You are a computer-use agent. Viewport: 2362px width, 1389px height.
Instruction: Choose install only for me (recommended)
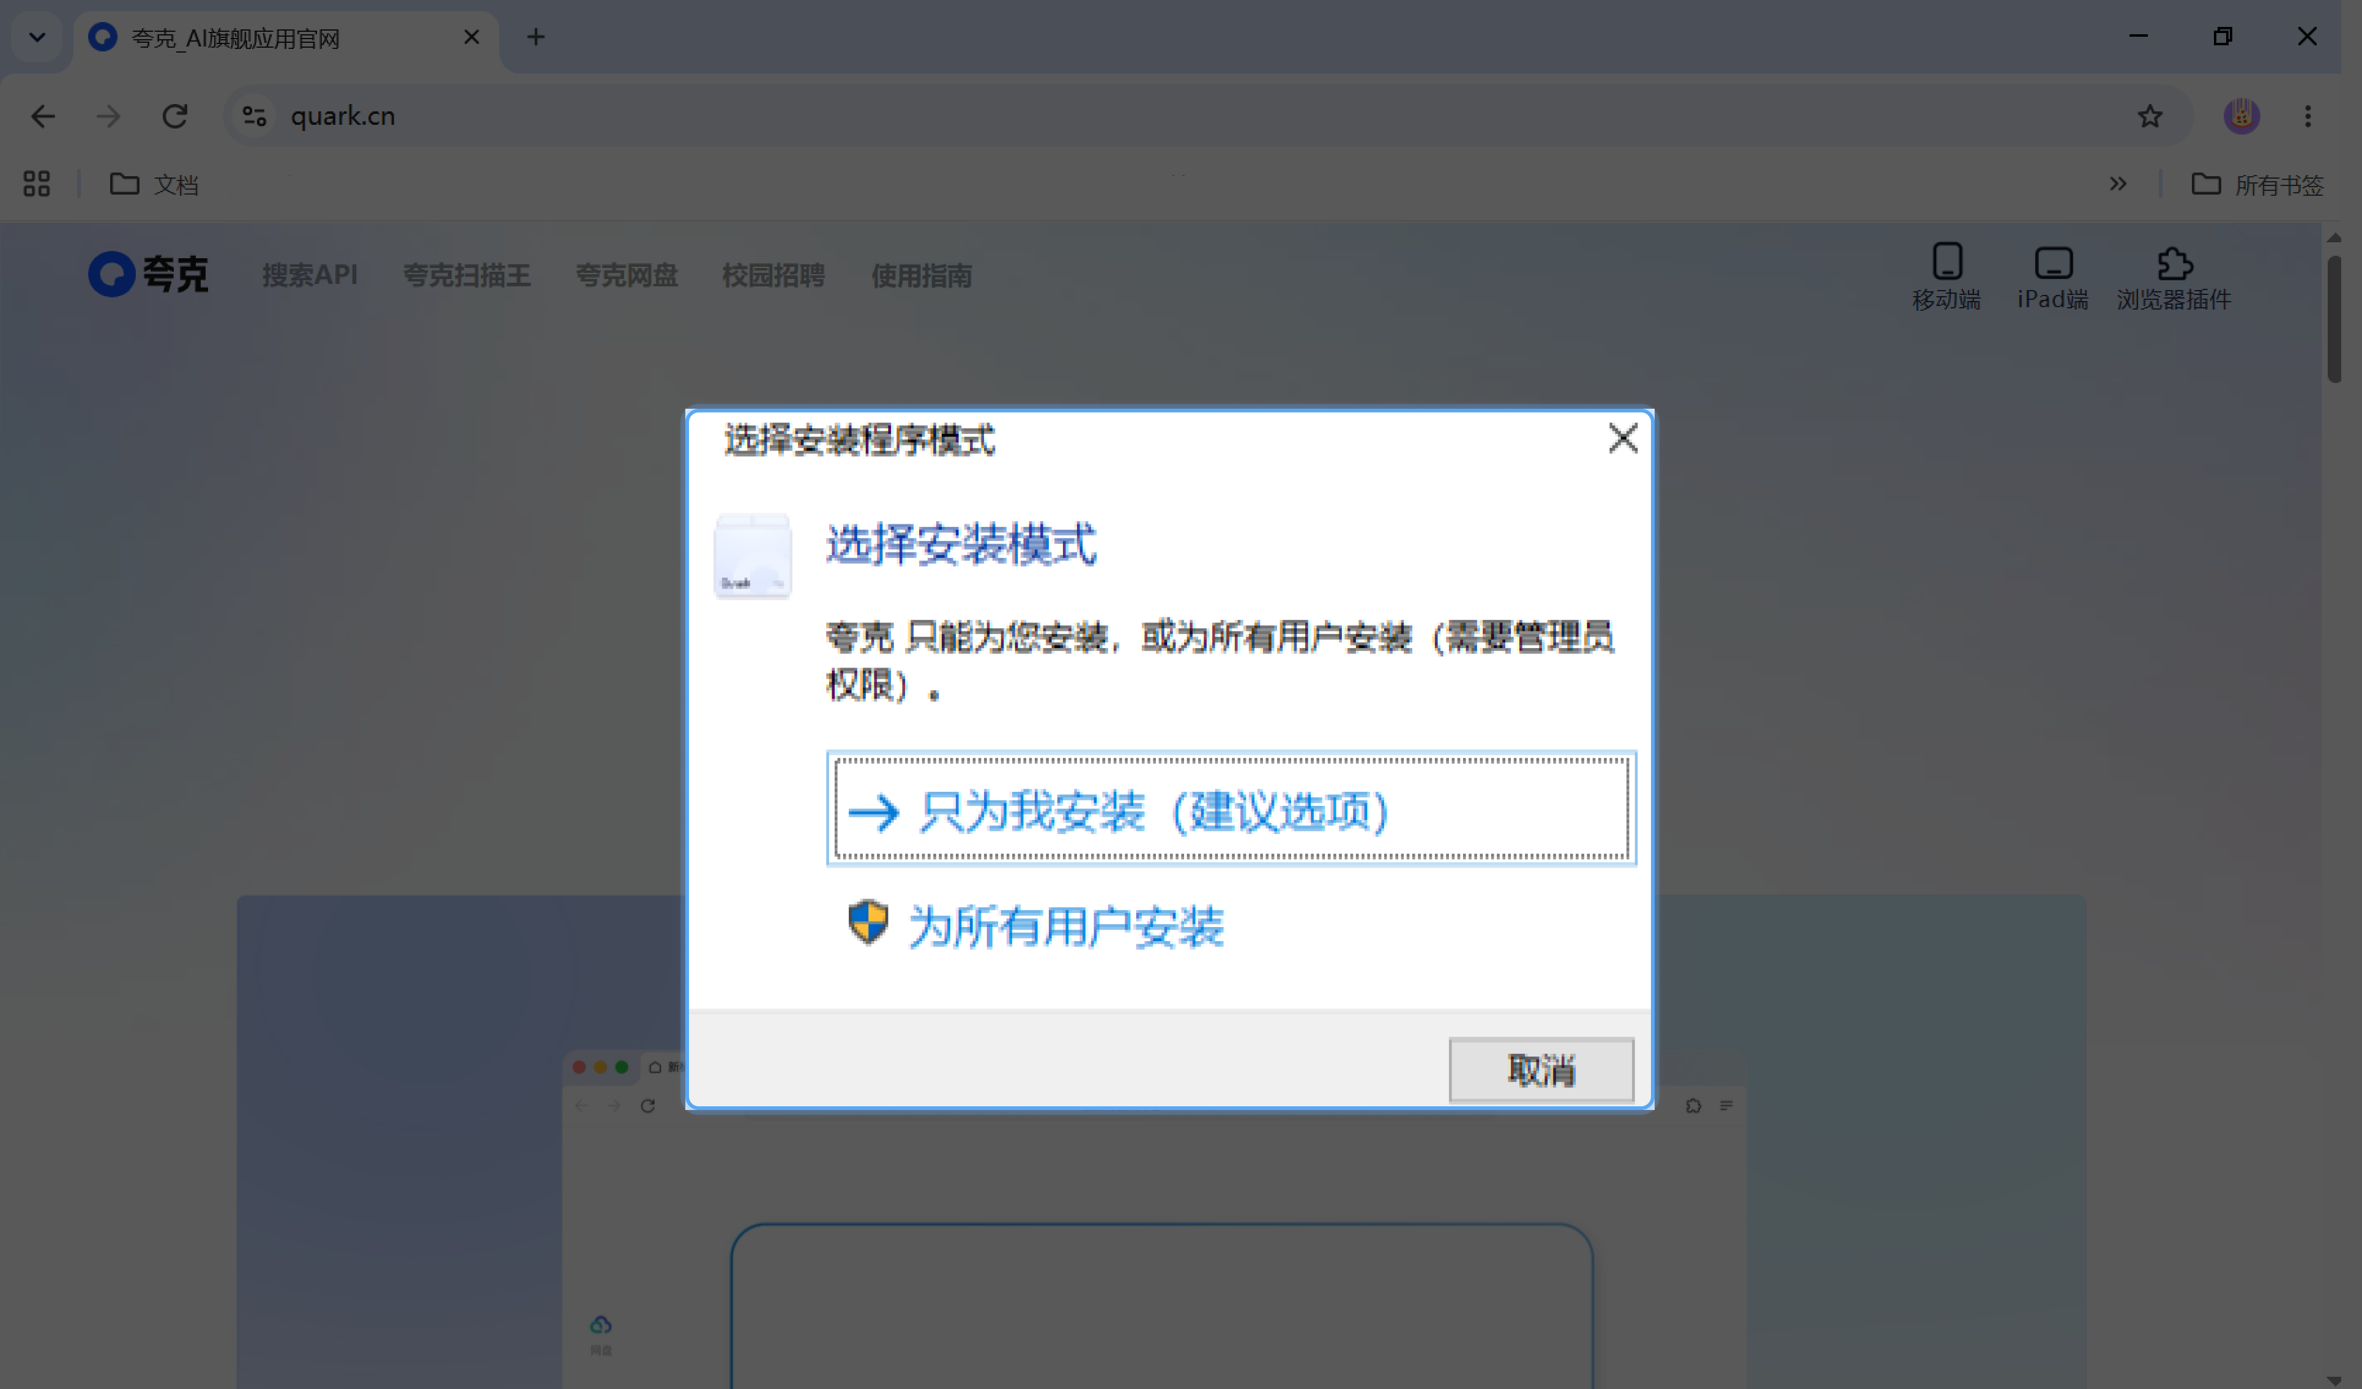point(1231,808)
